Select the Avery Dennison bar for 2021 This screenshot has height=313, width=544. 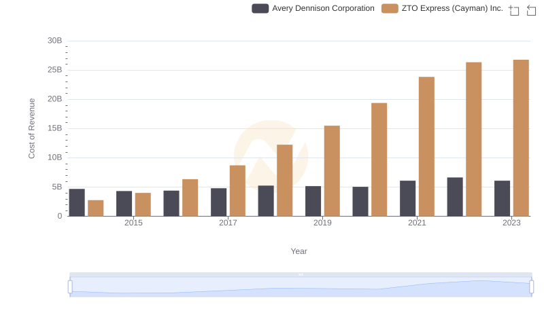coord(407,198)
